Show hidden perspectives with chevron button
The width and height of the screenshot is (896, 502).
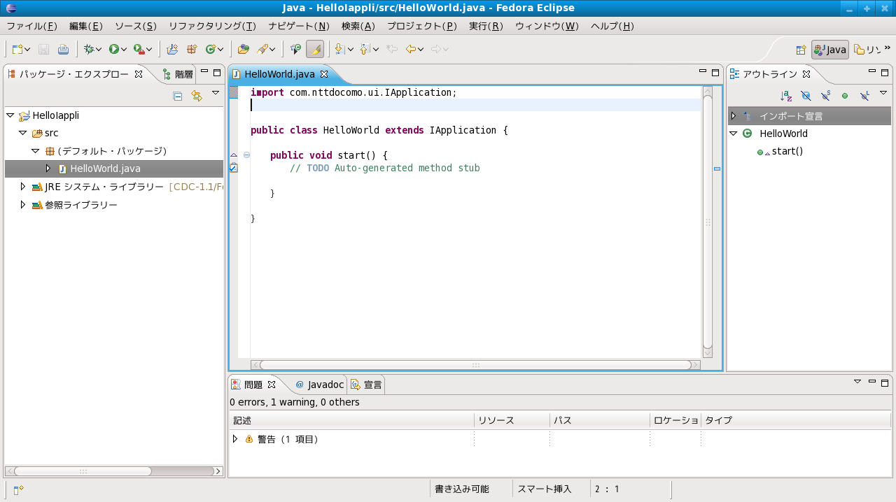(888, 48)
